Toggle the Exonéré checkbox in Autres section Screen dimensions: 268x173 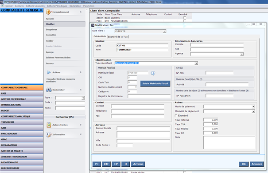coord(176,116)
